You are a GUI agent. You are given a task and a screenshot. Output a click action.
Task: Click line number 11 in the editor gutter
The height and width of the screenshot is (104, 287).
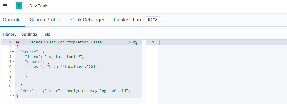tap(9, 91)
